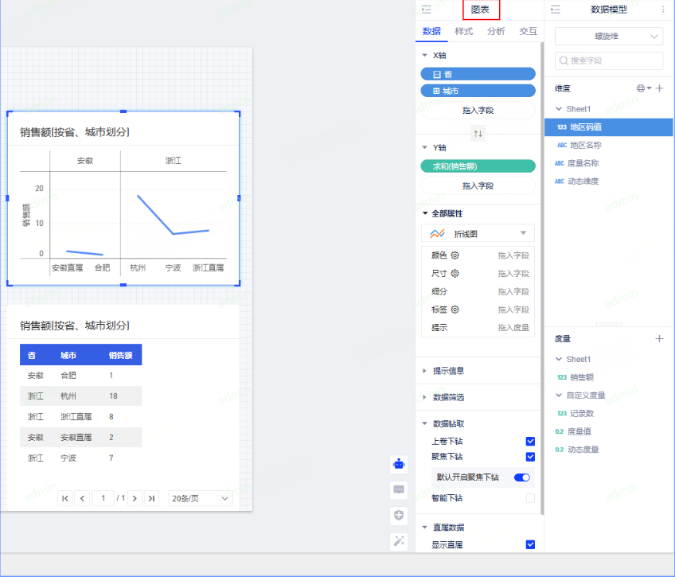Click the 搜索字段 search box
Viewport: 675px width, 577px height.
coord(608,60)
